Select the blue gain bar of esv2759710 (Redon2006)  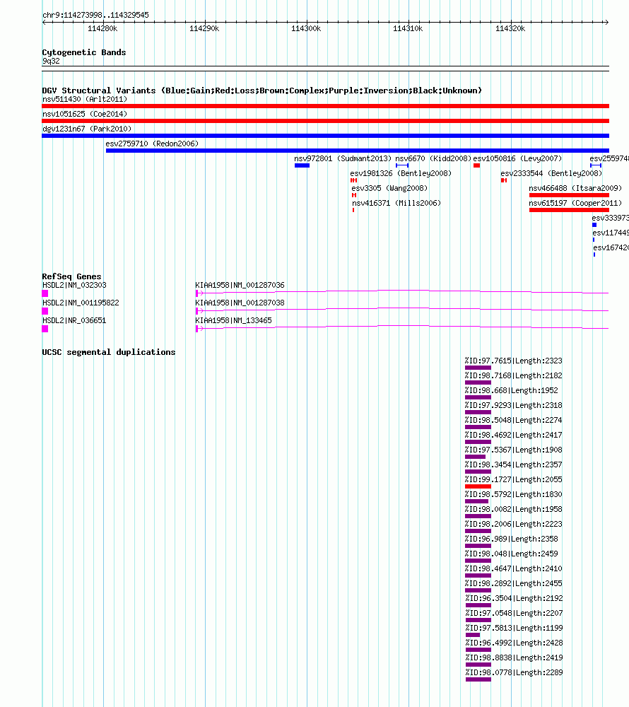tap(358, 151)
